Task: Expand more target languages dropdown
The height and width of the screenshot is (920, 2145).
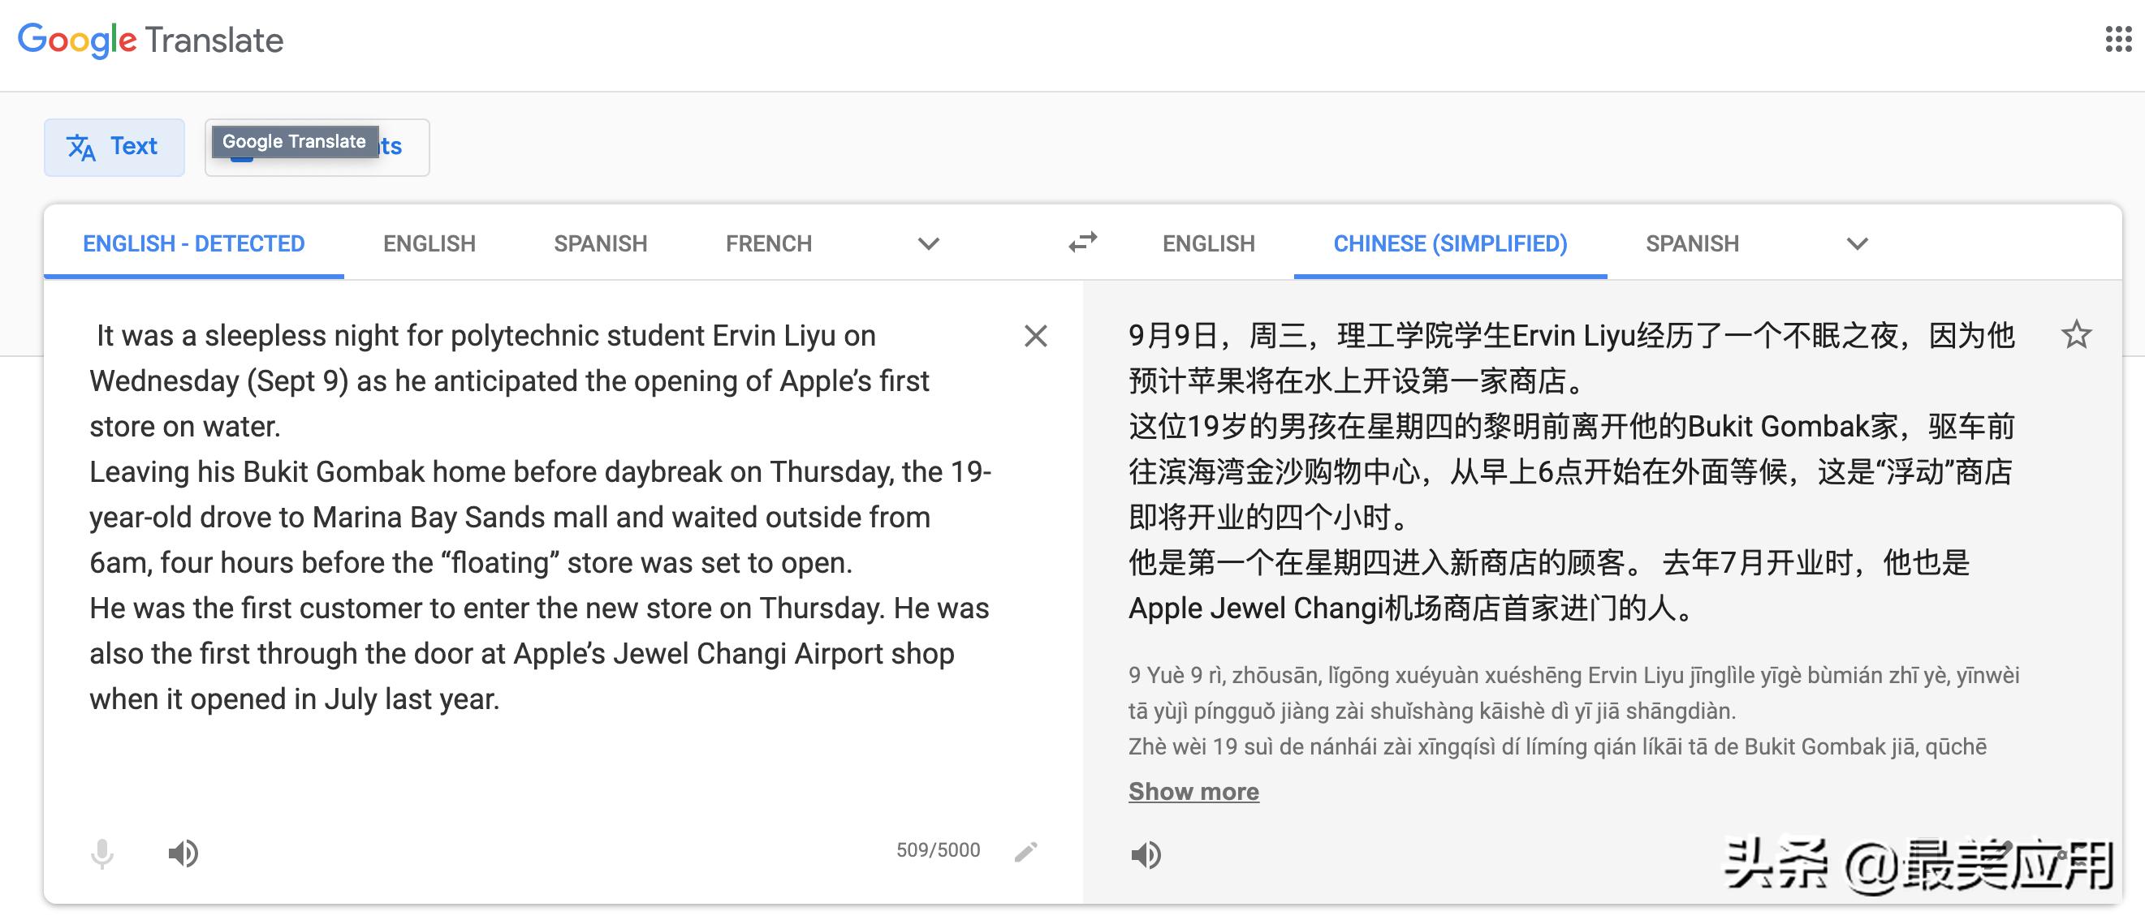Action: [x=1857, y=243]
